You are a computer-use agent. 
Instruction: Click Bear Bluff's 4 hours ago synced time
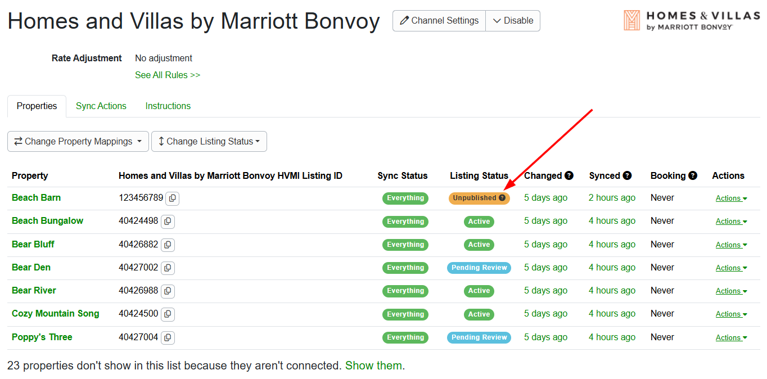coord(612,245)
